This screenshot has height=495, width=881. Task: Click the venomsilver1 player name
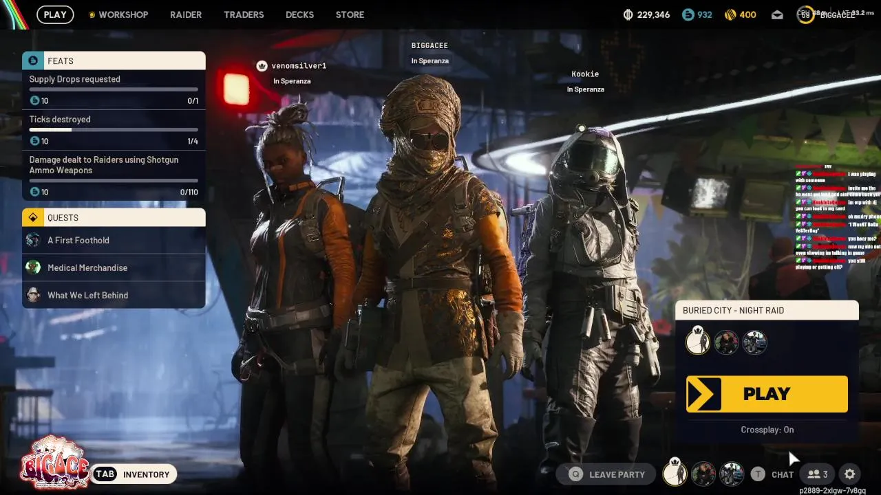299,66
